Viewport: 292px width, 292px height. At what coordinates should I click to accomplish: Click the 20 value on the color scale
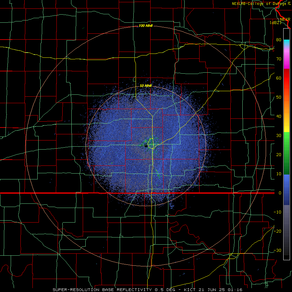(x=279, y=154)
